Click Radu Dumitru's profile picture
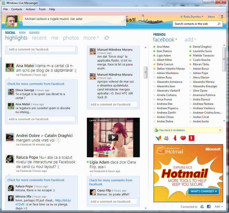Image resolution: width=229 pixels, height=213 pixels. [12, 21]
